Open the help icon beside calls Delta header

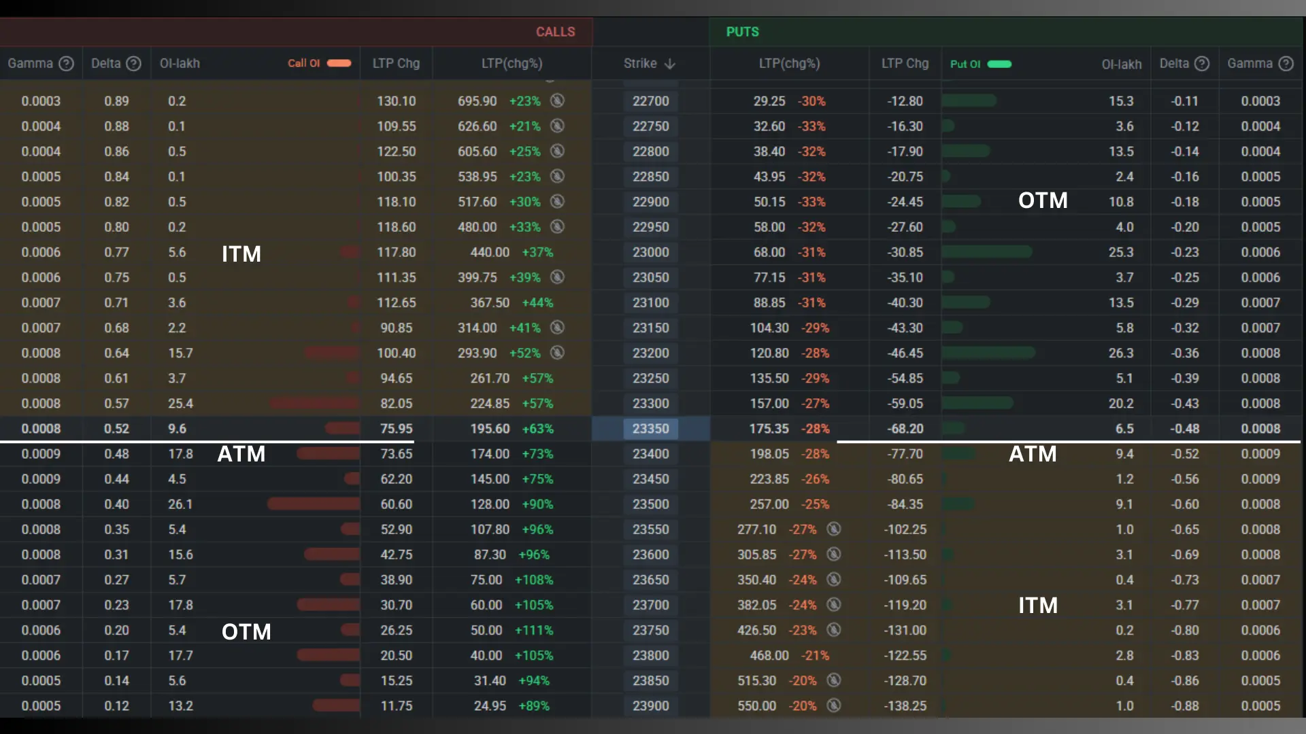click(x=134, y=63)
